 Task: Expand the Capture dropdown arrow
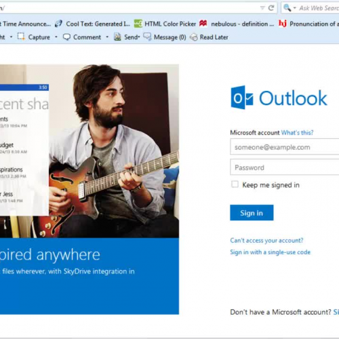[56, 37]
